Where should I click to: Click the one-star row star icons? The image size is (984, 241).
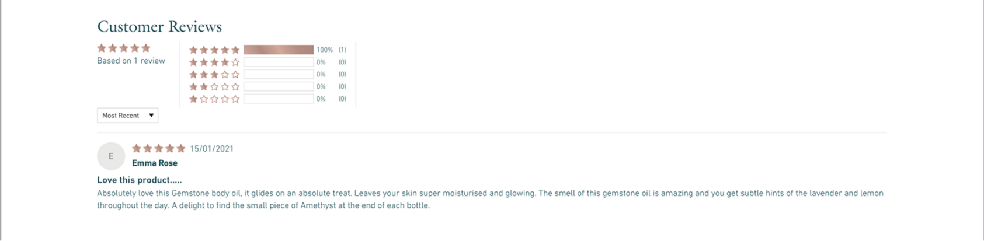(x=214, y=99)
